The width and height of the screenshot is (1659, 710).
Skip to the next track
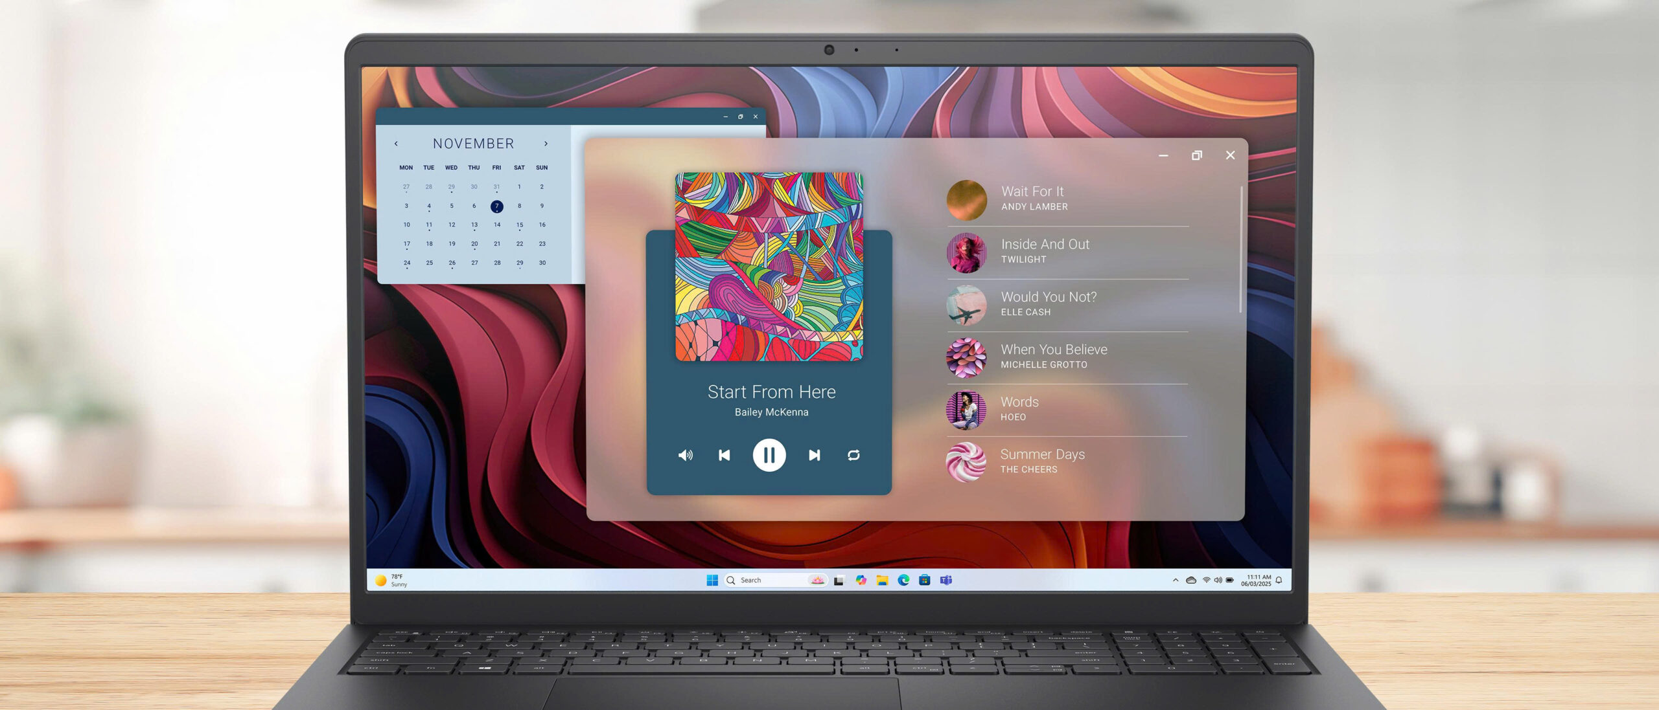(x=815, y=455)
